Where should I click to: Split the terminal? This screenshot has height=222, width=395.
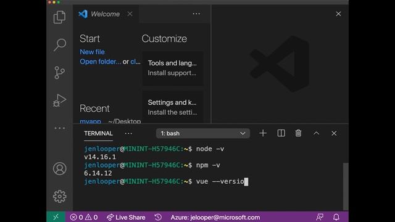coord(281,133)
